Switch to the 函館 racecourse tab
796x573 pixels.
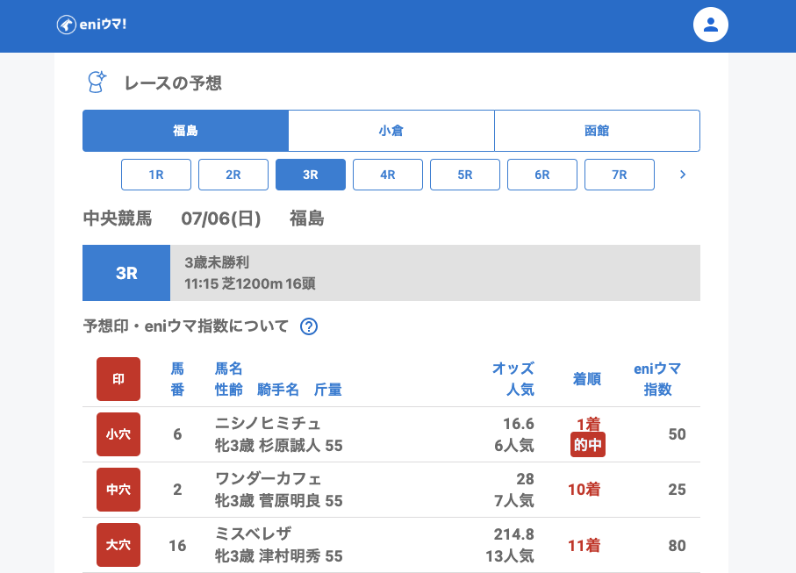click(597, 131)
